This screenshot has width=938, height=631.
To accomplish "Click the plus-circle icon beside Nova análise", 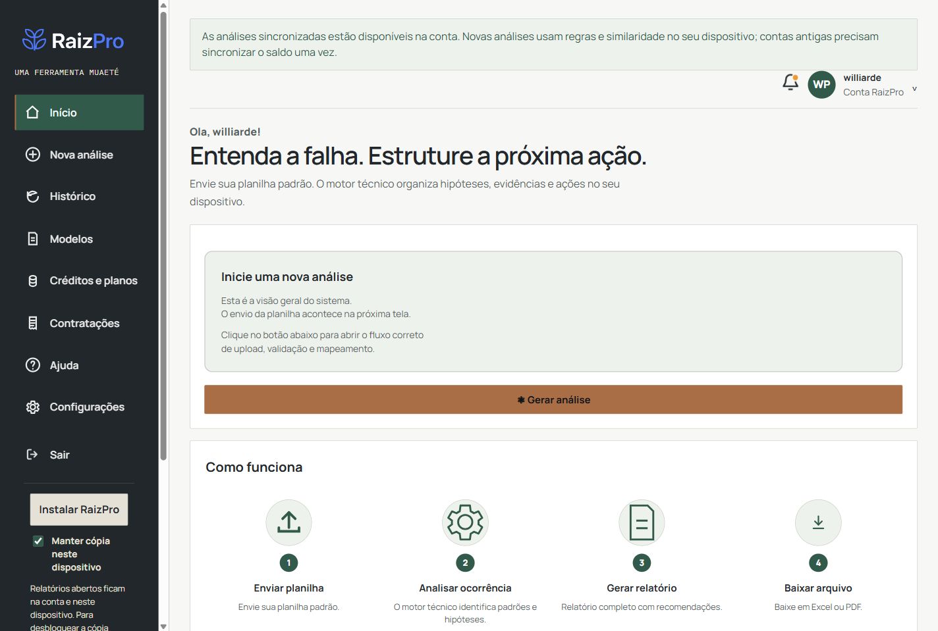I will tap(33, 155).
